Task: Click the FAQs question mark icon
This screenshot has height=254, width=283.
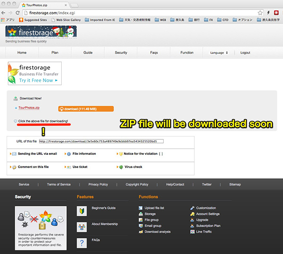Action: point(82,243)
